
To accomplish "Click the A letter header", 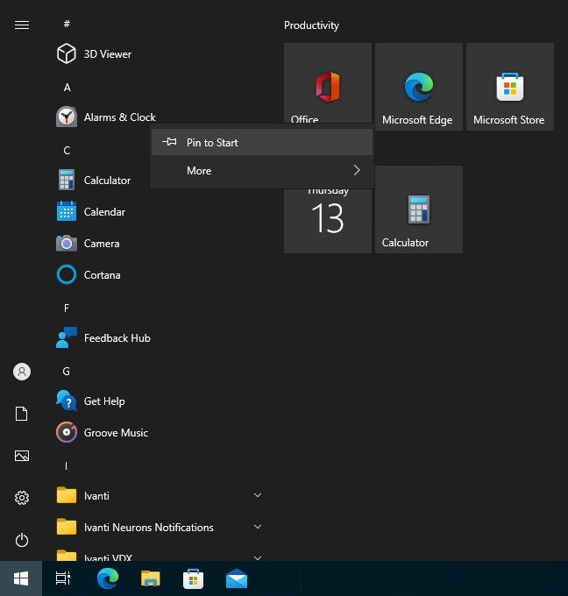I will pos(67,88).
